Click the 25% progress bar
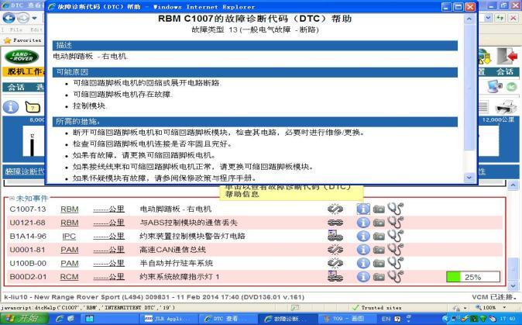Viewport: 522px width, 325px height. [473, 277]
